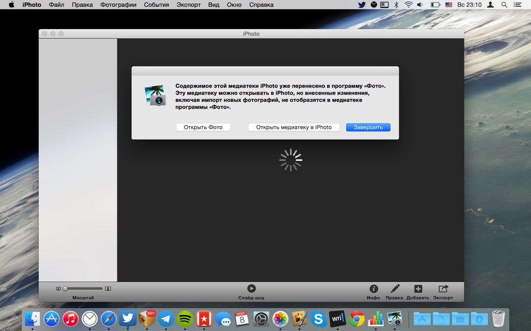Choose Открыть медиатеку в iPhoto button
The image size is (531, 331).
tap(294, 127)
